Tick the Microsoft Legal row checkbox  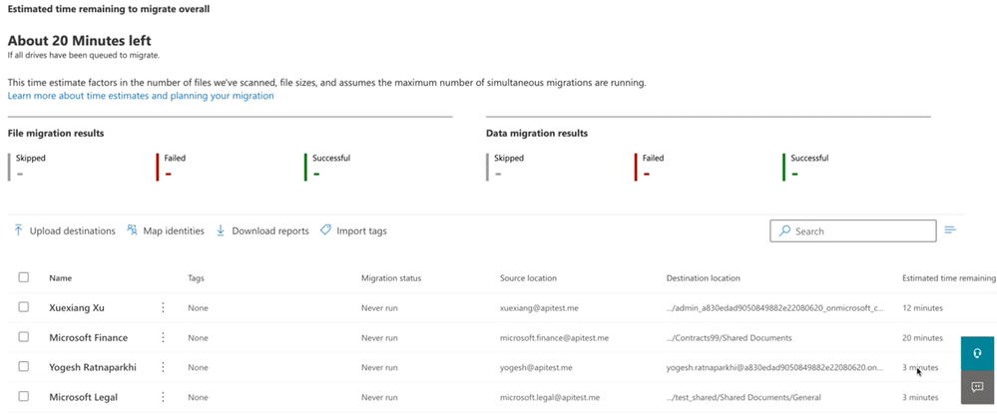click(24, 397)
